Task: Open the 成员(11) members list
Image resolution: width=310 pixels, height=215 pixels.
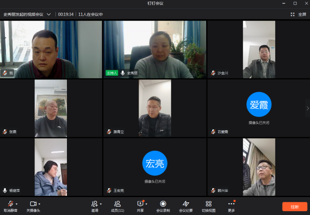Action: coord(117,204)
